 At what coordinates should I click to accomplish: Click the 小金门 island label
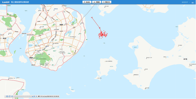point(111,66)
